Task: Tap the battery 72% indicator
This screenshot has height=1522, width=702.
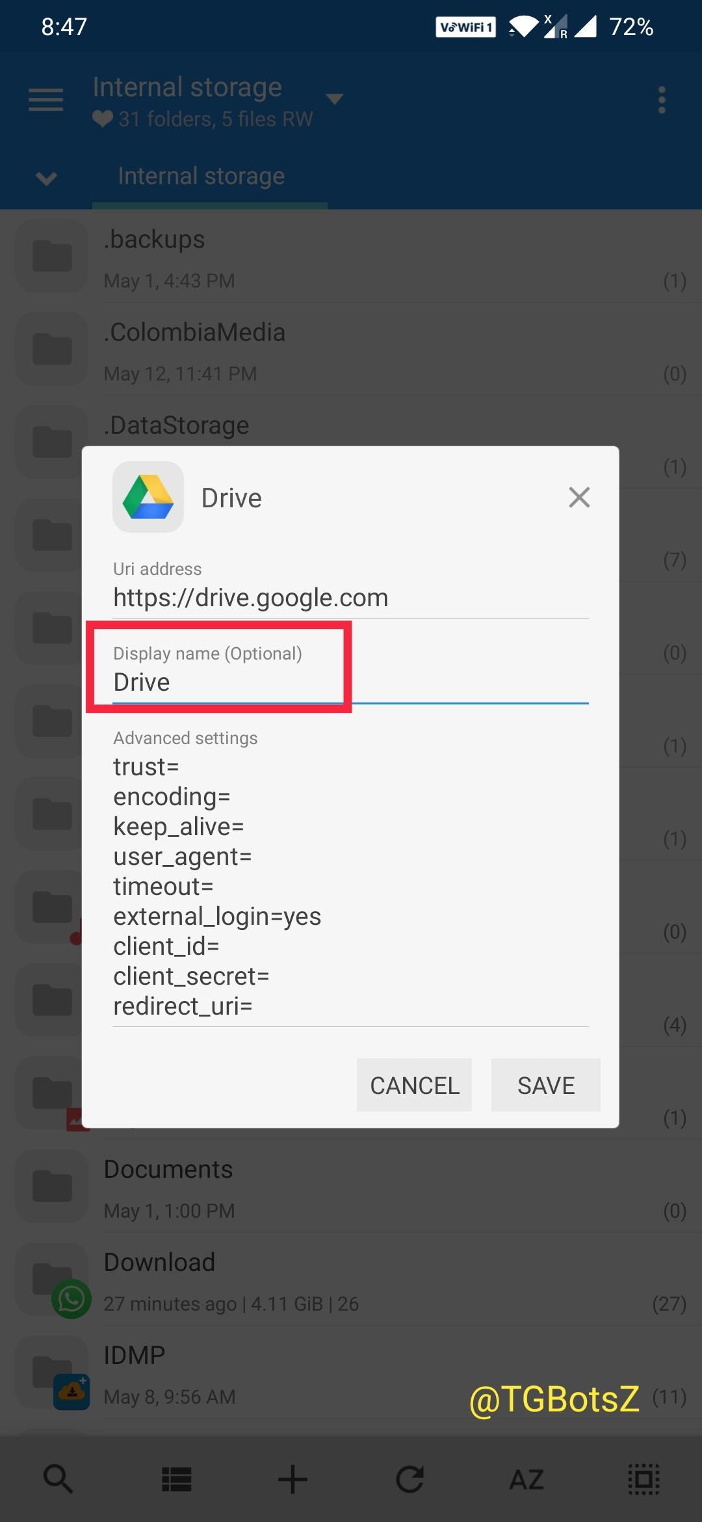Action: tap(630, 27)
